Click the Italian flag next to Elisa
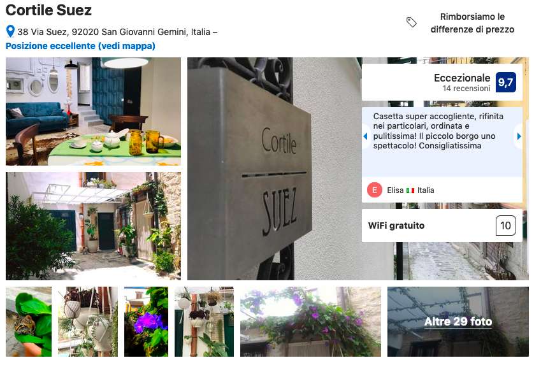The height and width of the screenshot is (365, 534). point(410,190)
